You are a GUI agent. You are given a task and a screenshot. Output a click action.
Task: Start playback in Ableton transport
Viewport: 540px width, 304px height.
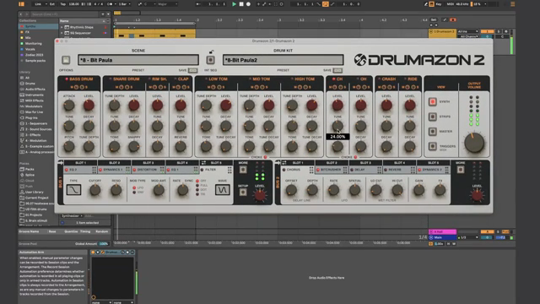234,4
